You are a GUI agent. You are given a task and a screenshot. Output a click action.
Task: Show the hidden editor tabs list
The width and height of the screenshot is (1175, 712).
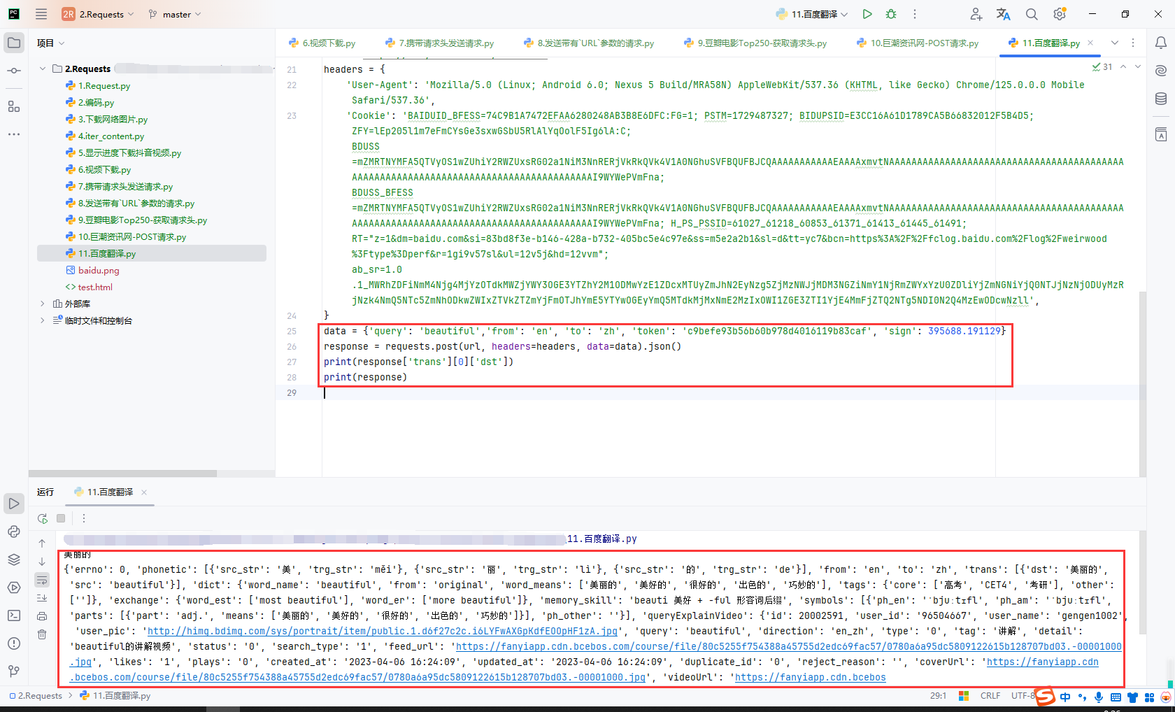point(1115,43)
